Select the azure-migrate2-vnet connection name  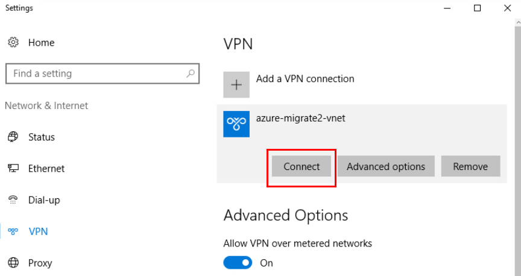(300, 118)
